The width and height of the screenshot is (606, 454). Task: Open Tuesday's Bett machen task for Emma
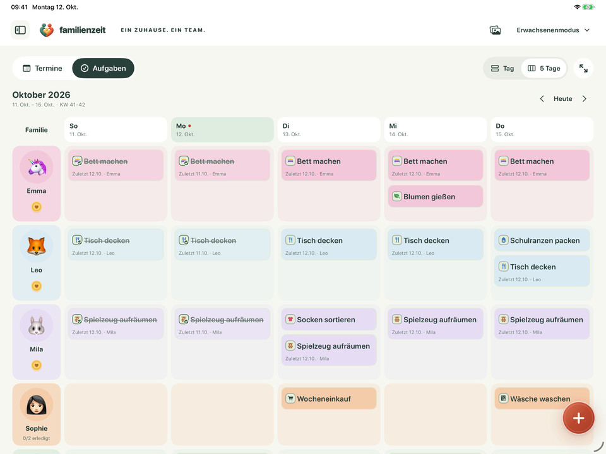pyautogui.click(x=329, y=165)
